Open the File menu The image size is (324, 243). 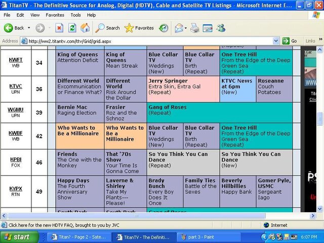(x=7, y=15)
